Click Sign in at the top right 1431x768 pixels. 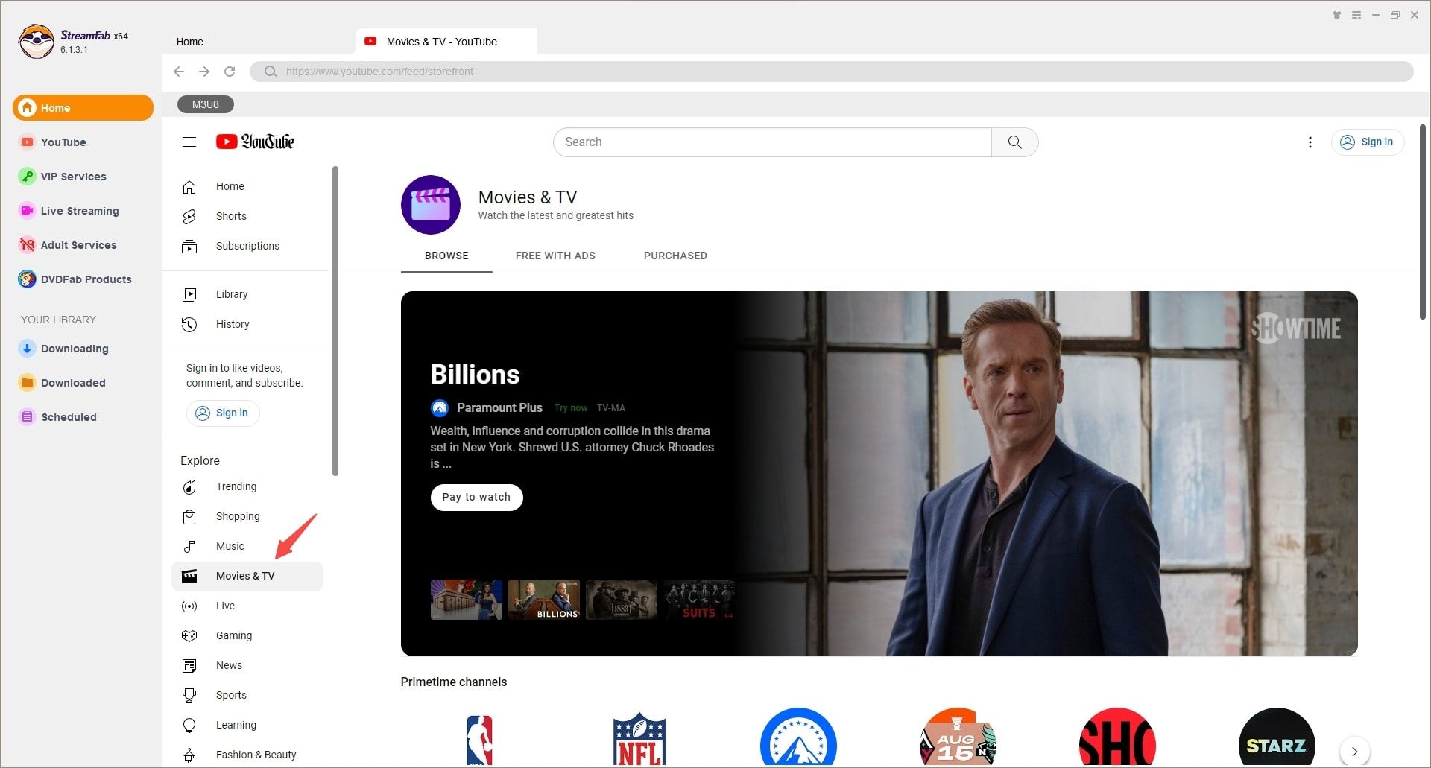click(1368, 142)
